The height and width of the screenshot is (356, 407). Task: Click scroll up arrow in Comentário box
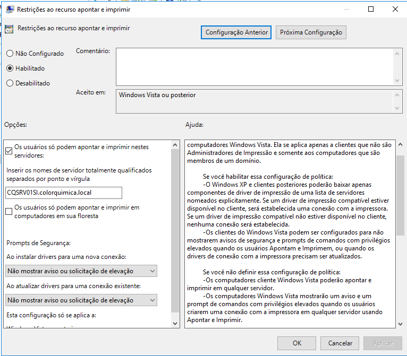397,53
